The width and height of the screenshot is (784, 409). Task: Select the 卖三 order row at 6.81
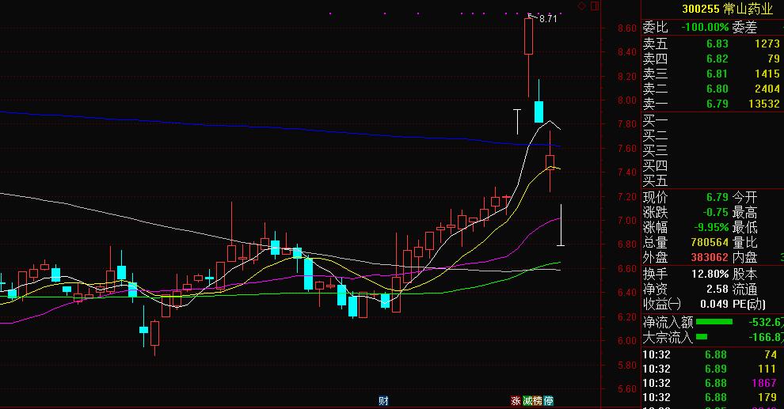[x=712, y=74]
